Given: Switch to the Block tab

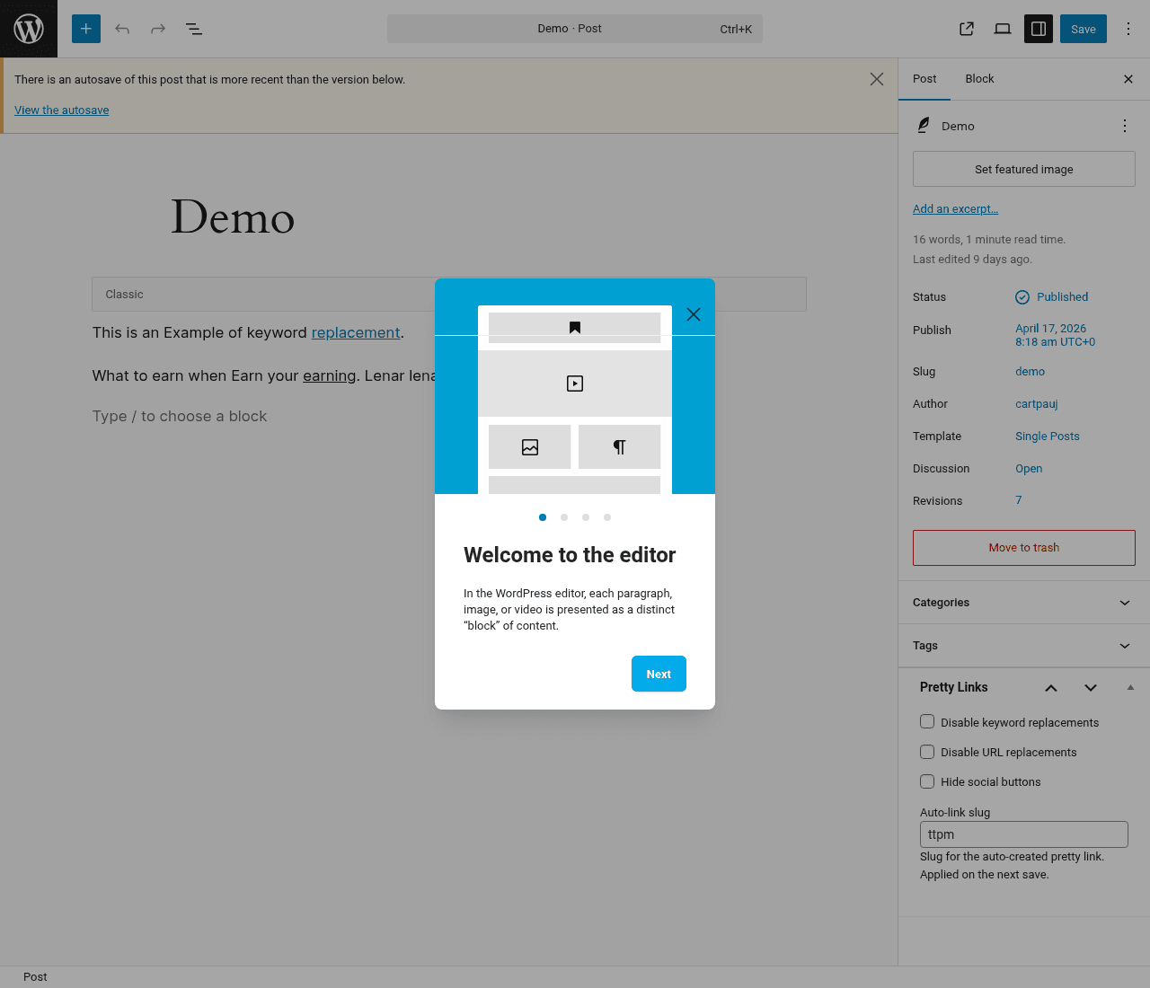Looking at the screenshot, I should pos(979,79).
